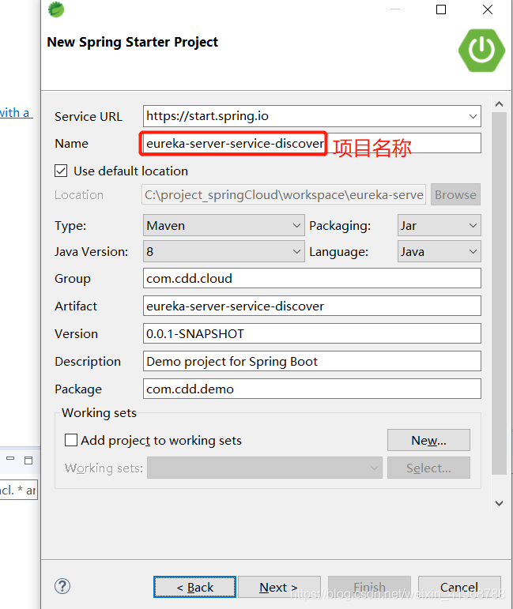Maximize view icon in background panel

[28, 461]
